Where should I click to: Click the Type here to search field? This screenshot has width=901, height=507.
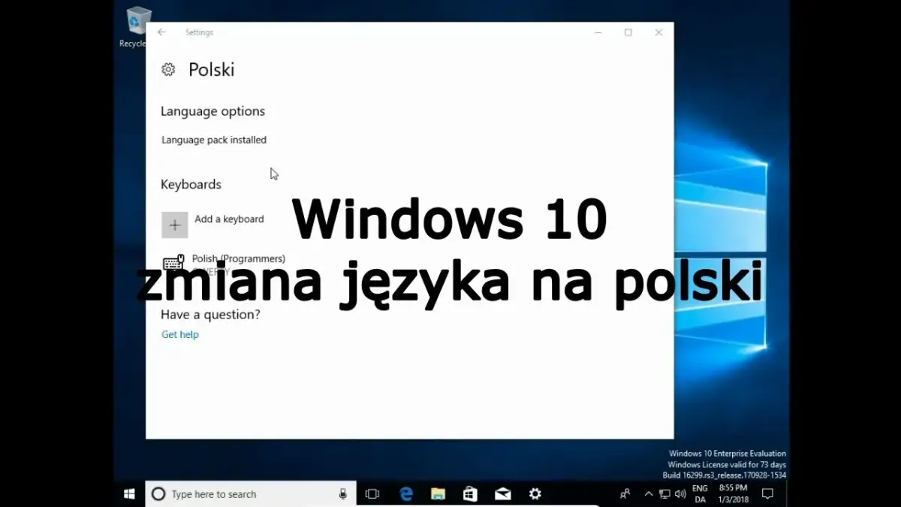point(225,493)
